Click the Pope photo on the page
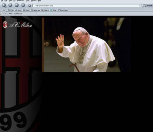 pyautogui.click(x=86, y=45)
